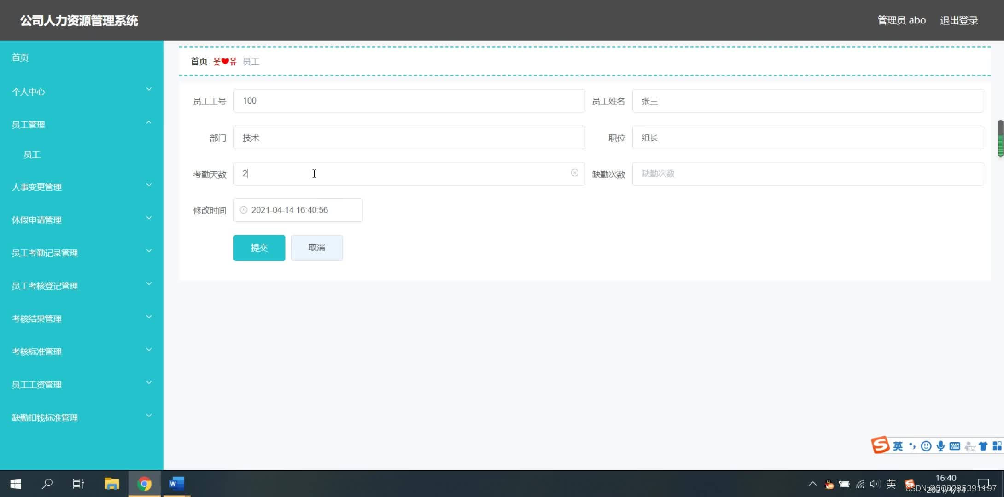Click 员工 in the breadcrumb

(x=251, y=62)
